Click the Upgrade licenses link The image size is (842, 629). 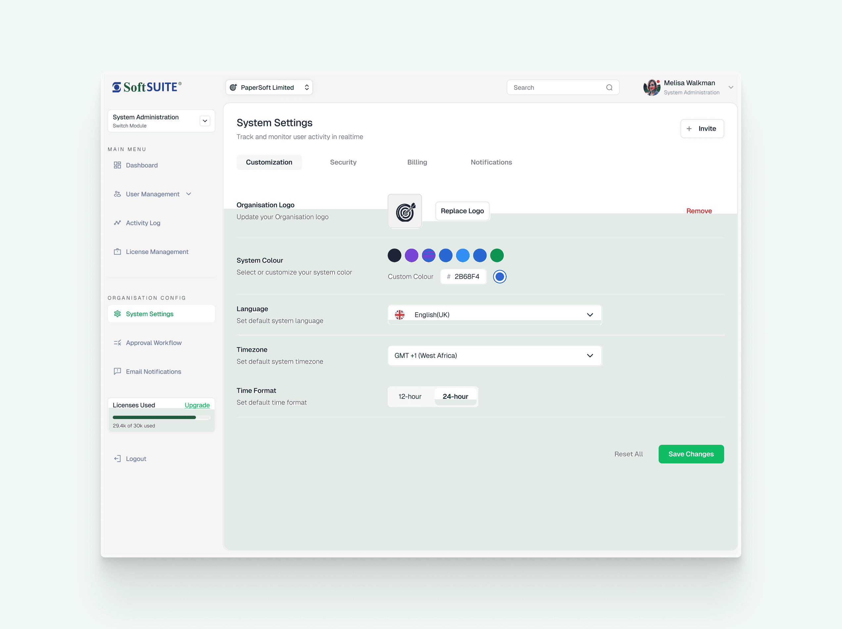point(197,405)
